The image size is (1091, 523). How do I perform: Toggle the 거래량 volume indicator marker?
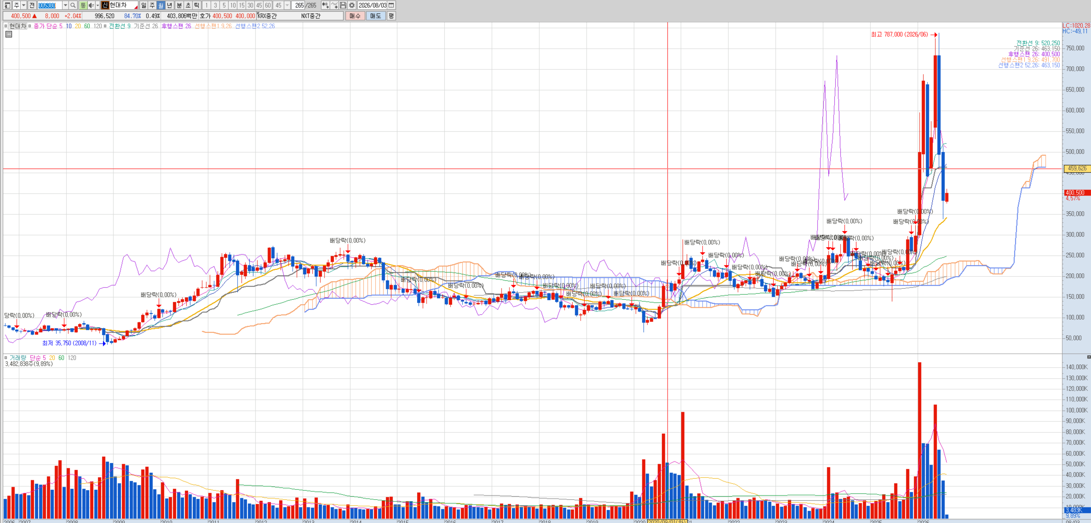point(6,358)
